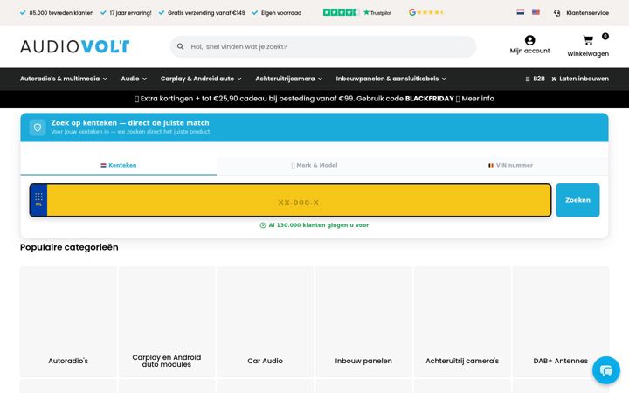Open Carplay en Android auto modules card

click(167, 321)
